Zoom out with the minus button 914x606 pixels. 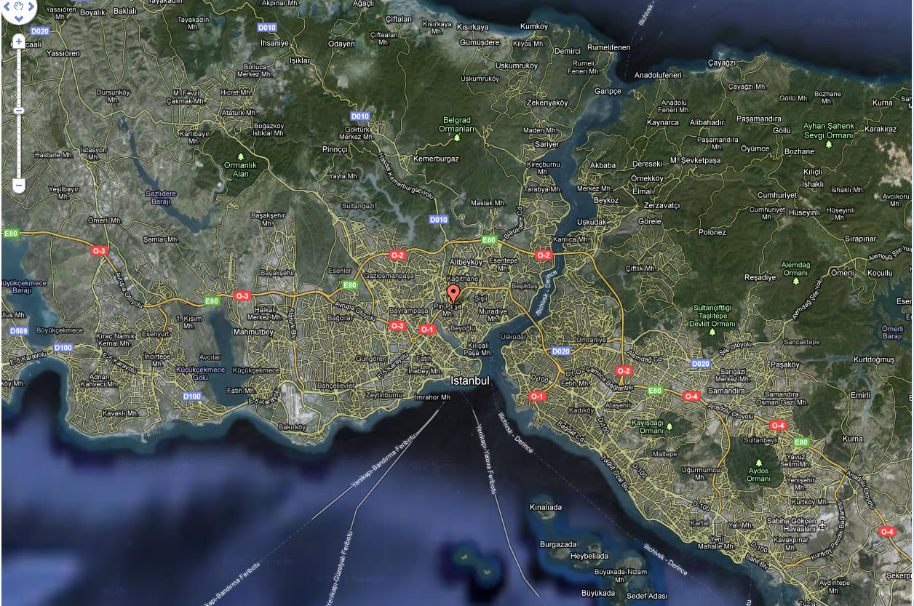(19, 186)
